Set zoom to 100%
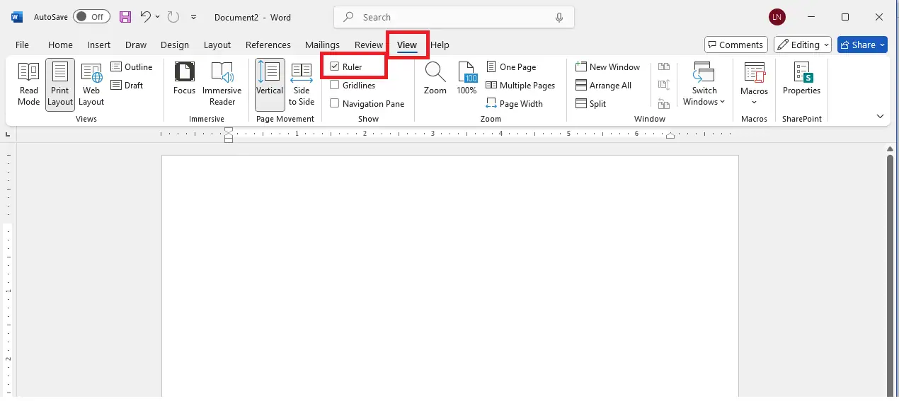This screenshot has height=401, width=899. coord(466,78)
